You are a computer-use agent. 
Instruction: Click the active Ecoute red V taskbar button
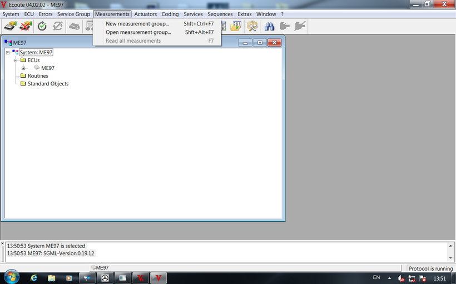tap(158, 278)
